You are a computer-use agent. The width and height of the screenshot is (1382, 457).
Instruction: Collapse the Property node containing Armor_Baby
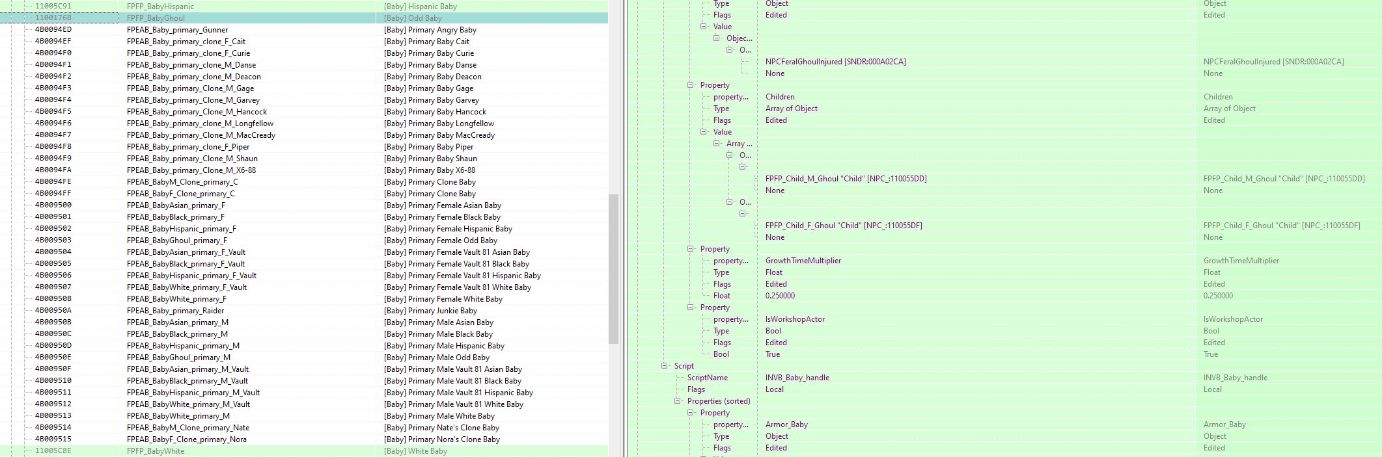[x=691, y=413]
